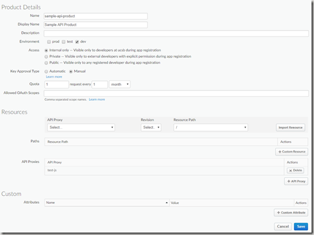Open the Resource Path dropdown
The image size is (314, 235).
point(211,128)
